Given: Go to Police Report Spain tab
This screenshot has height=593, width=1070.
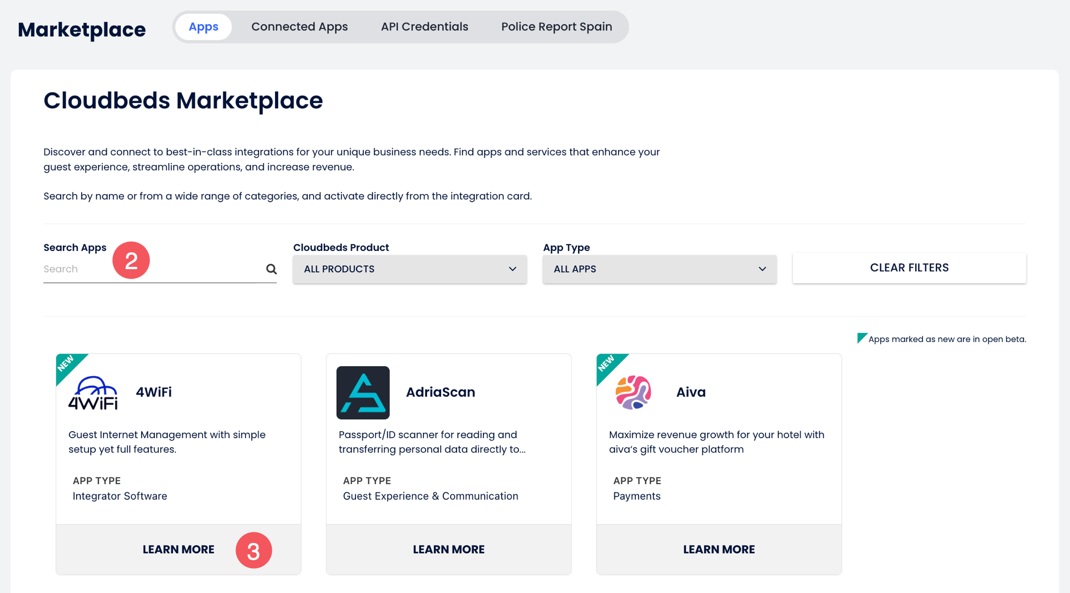Looking at the screenshot, I should click(x=556, y=27).
